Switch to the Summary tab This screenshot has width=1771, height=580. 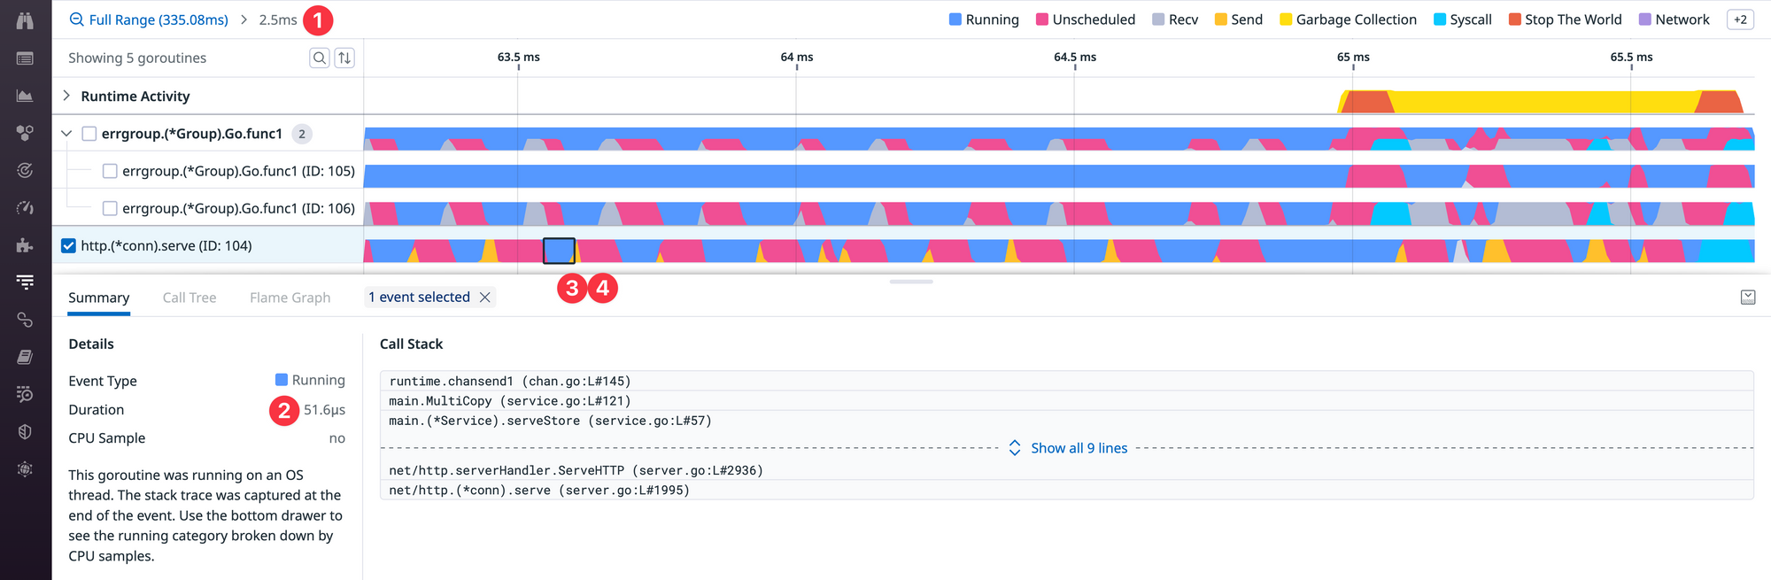(x=99, y=298)
